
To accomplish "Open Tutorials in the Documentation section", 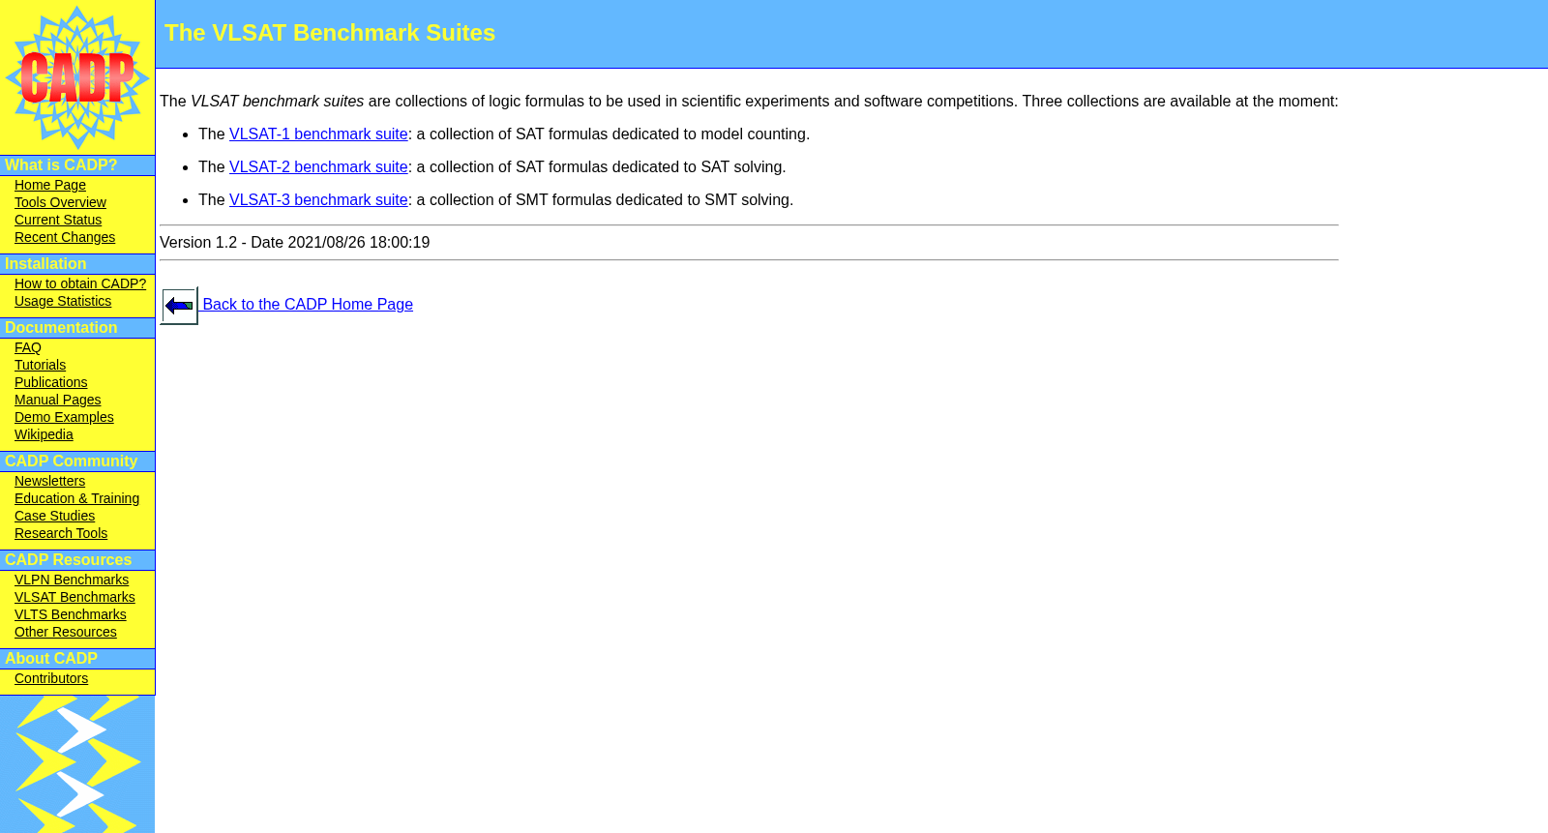I will (40, 365).
